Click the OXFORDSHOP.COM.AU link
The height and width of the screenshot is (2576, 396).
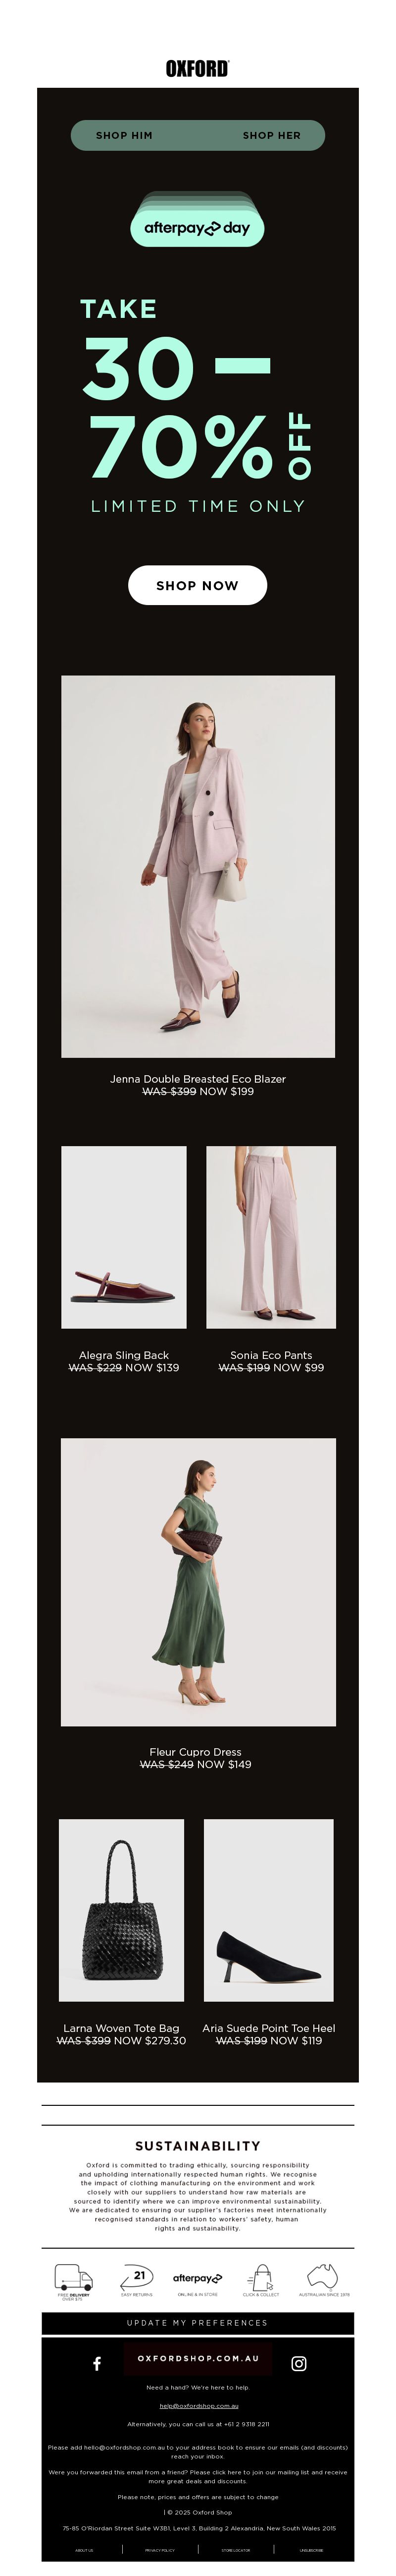point(198,2358)
